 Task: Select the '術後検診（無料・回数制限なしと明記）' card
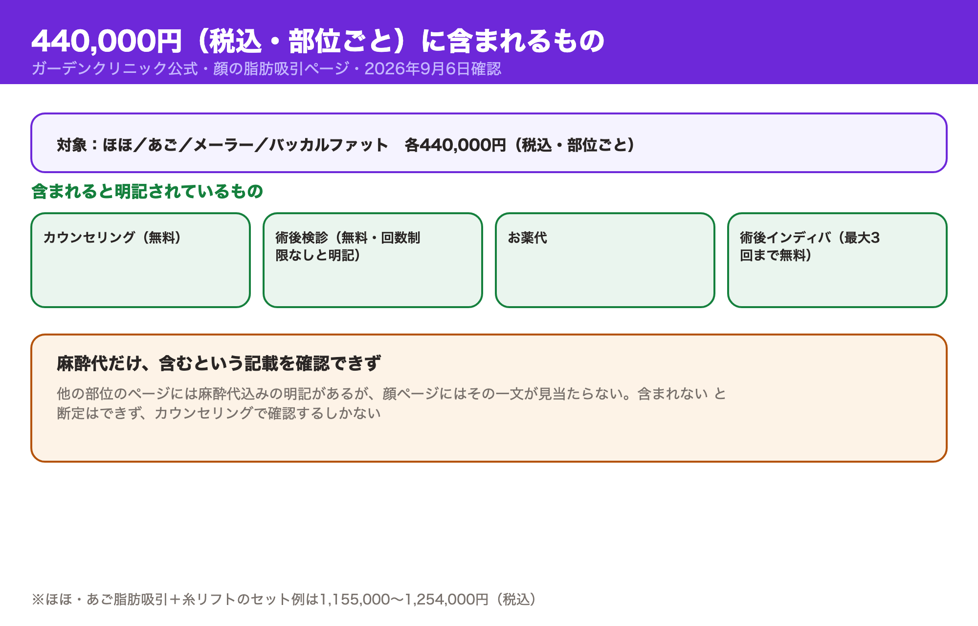(x=373, y=260)
